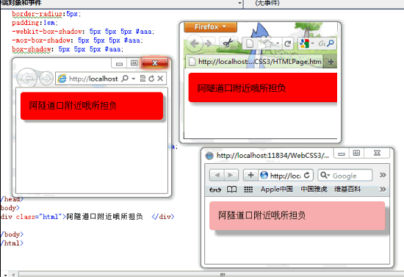Expand Safari bookmarks bar overflow chevron

[383, 189]
